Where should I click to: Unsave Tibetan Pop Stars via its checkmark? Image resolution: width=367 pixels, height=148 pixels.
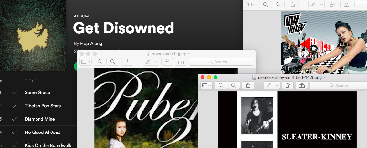[x=14, y=106]
